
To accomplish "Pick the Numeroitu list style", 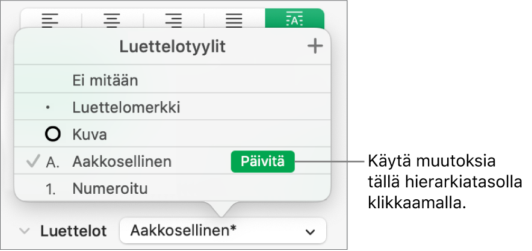I will tap(110, 188).
